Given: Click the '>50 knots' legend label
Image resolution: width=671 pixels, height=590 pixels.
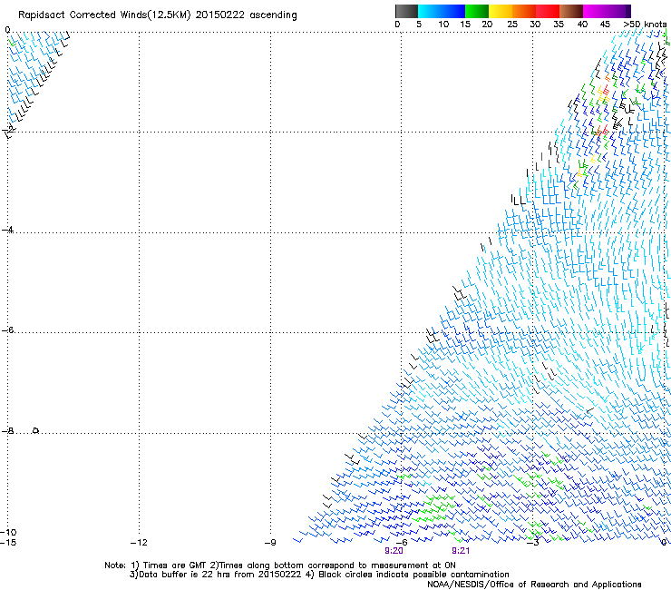Looking at the screenshot, I should click(x=645, y=25).
